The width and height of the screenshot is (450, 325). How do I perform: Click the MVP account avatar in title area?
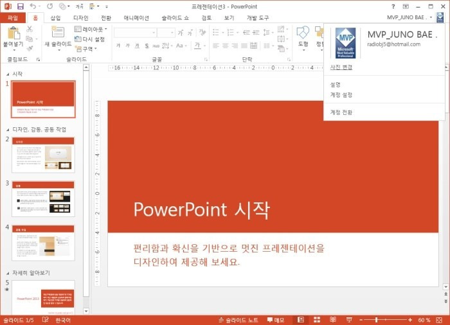point(440,17)
